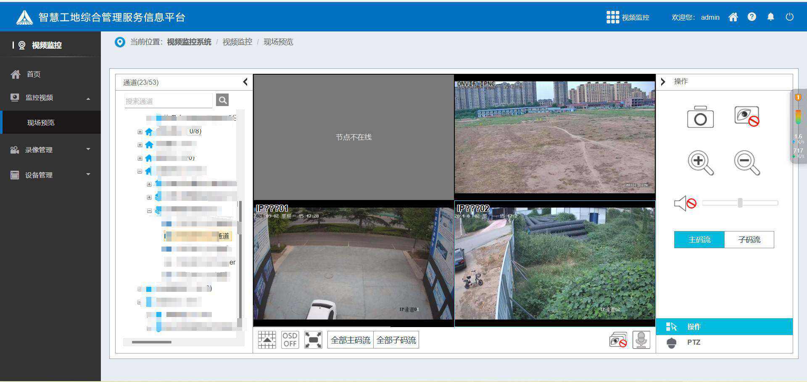Open the grid layout selector icon
The image size is (807, 382).
(267, 340)
